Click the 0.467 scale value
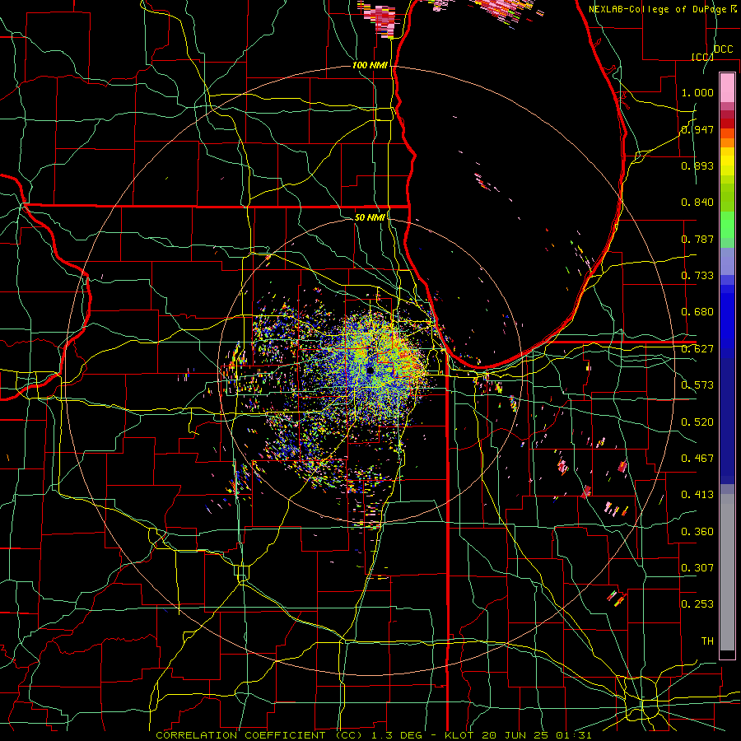The height and width of the screenshot is (741, 741). pos(697,459)
